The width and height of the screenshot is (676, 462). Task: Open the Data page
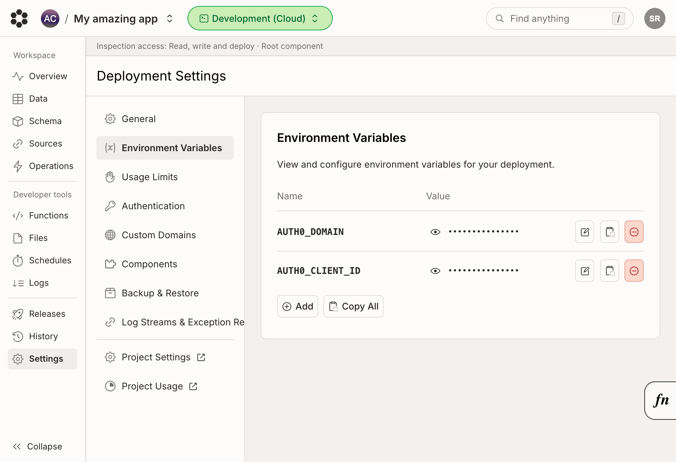43,99
